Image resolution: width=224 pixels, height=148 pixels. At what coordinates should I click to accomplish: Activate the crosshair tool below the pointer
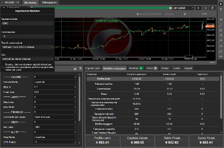[221, 9]
